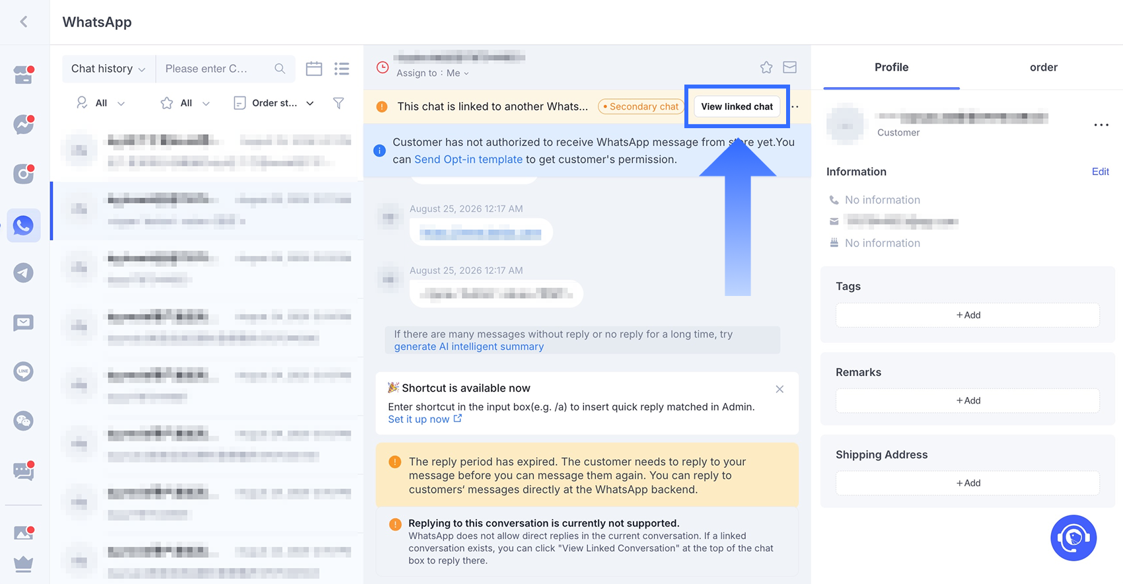Switch to the Profile tab
The width and height of the screenshot is (1123, 584).
(x=891, y=67)
